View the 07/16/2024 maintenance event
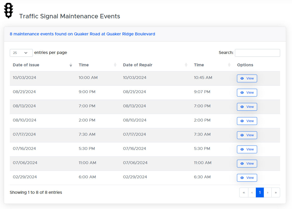The width and height of the screenshot is (292, 209). (247, 149)
